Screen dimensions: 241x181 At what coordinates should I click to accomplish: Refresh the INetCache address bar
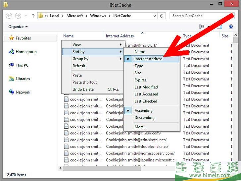click(162, 16)
